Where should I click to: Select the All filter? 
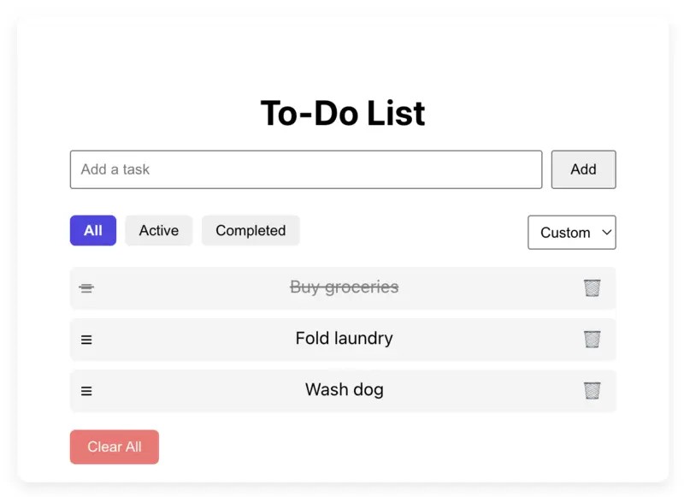tap(92, 230)
